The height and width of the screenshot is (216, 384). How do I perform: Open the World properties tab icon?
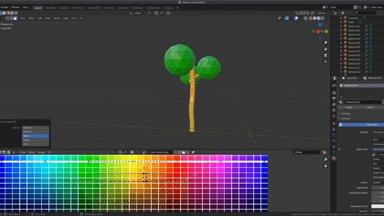coord(334,116)
